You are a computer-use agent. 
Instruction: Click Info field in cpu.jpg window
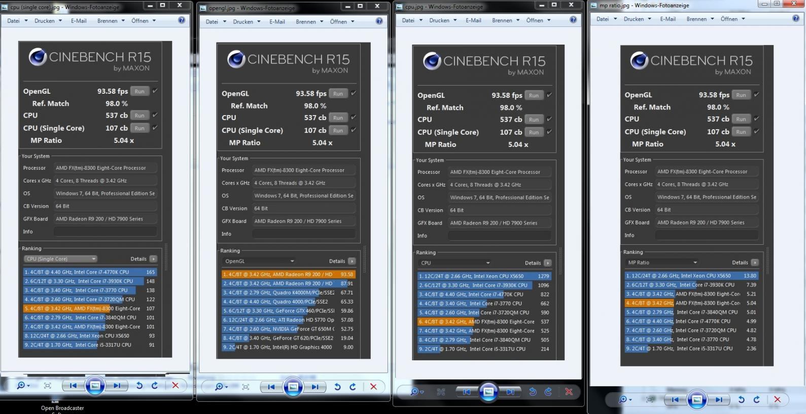[x=499, y=236]
